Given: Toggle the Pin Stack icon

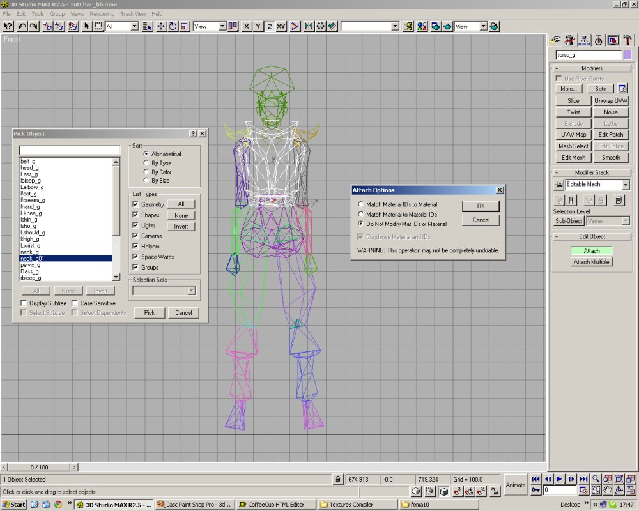Looking at the screenshot, I should (x=558, y=185).
